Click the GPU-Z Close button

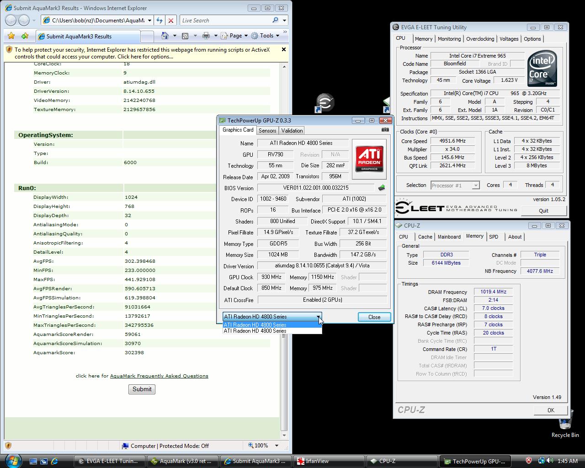point(374,317)
